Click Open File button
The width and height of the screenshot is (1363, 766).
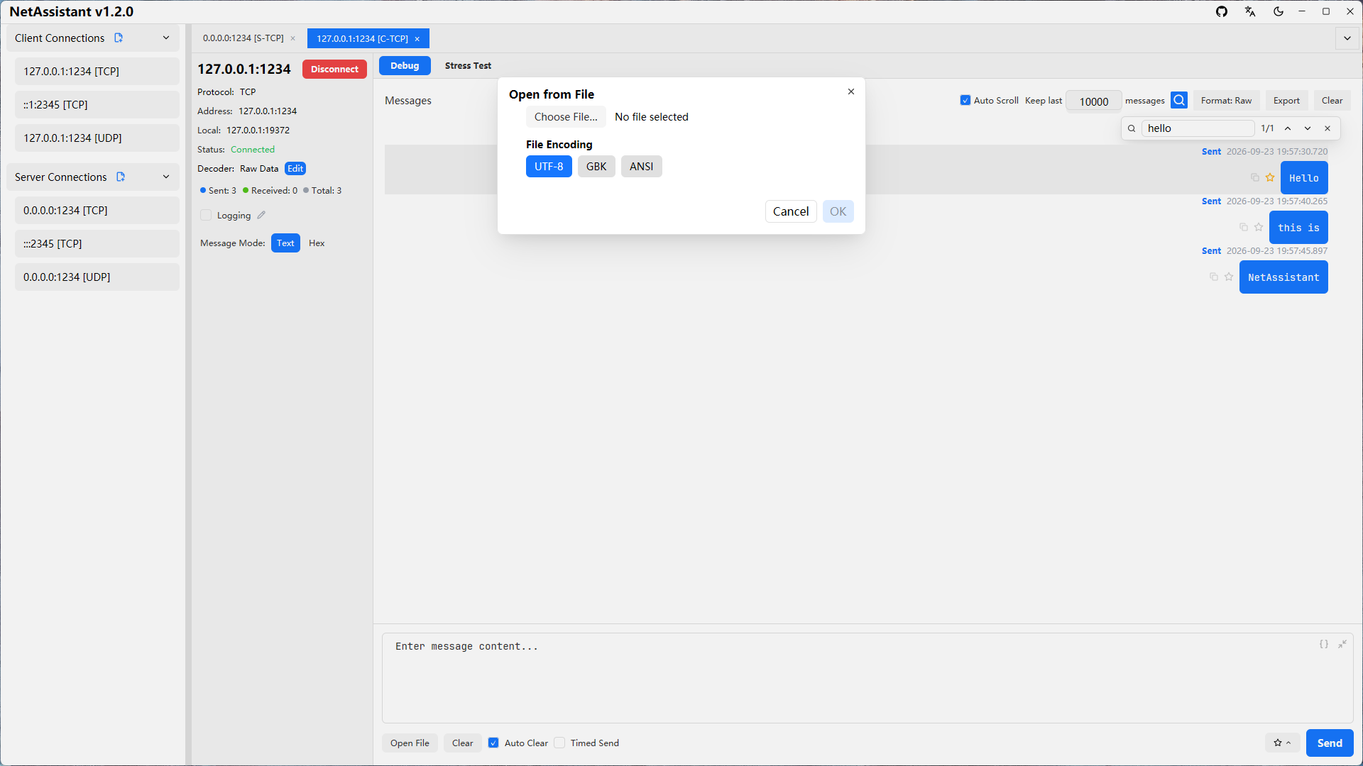[x=410, y=743]
